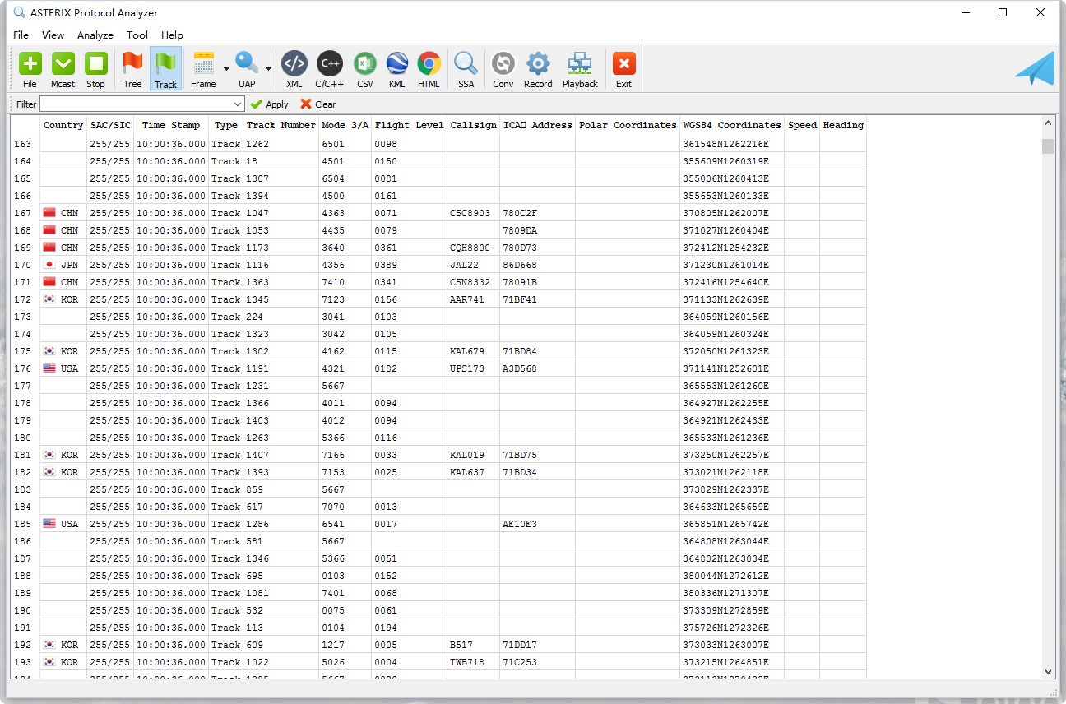1066x704 pixels.
Task: Click the ASTERIX app title icon
Action: tap(19, 12)
